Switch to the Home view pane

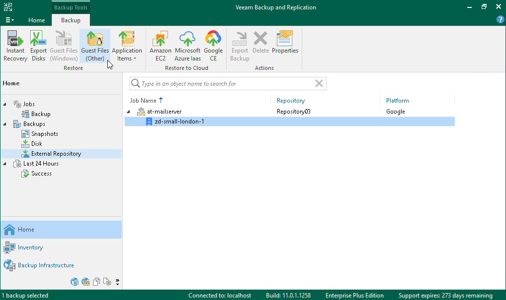coord(61,230)
